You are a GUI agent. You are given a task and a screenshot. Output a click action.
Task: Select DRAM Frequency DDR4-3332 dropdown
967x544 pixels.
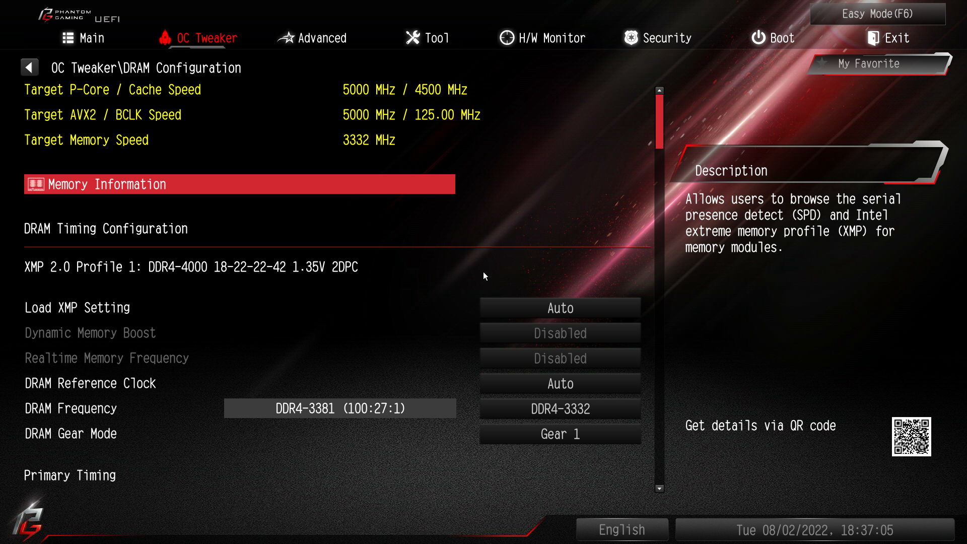[560, 409]
